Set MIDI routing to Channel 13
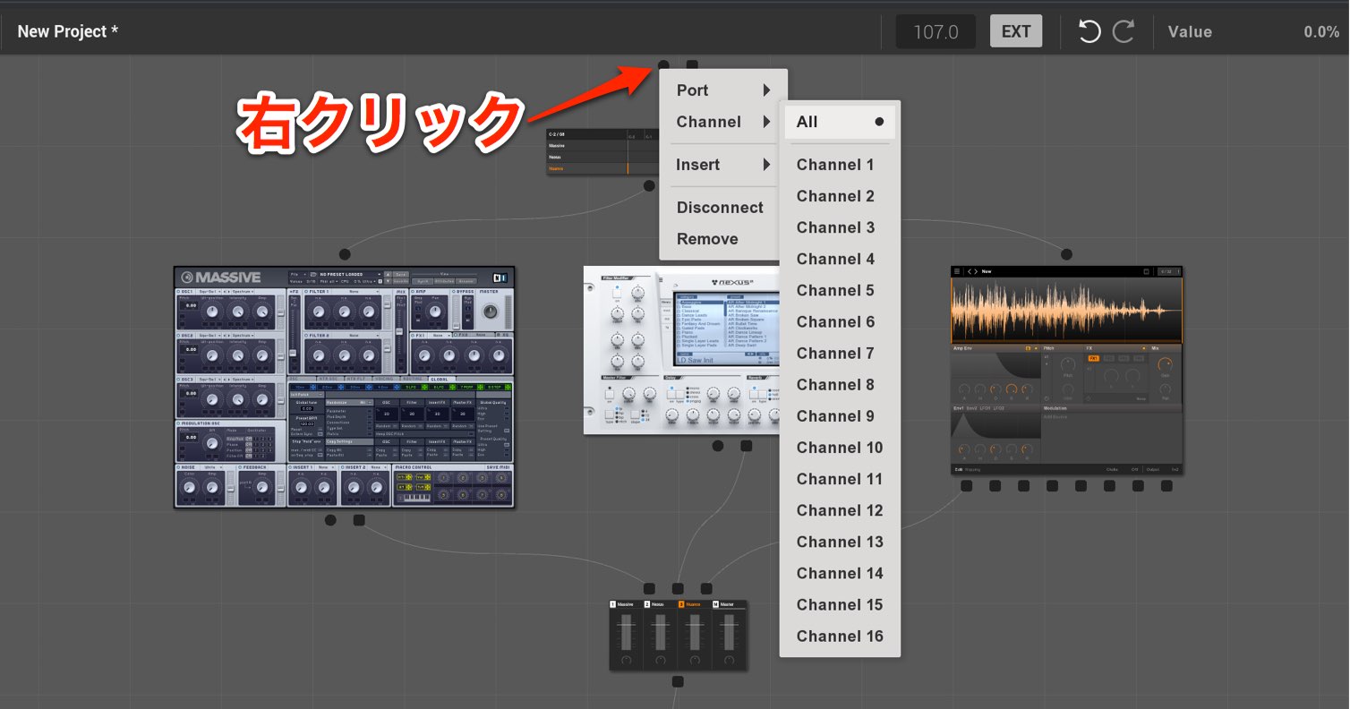Screen dimensions: 1350x709 tap(840, 542)
